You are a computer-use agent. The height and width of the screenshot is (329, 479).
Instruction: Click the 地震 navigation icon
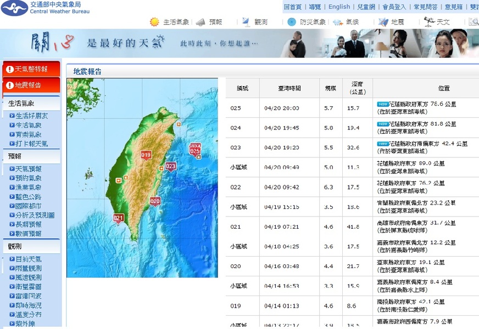pos(383,22)
